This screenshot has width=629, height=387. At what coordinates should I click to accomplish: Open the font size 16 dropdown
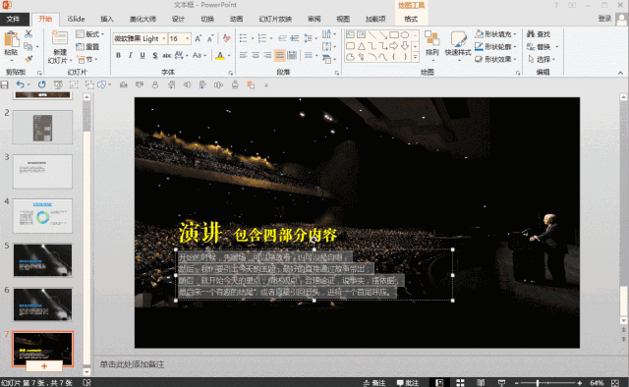pos(188,38)
